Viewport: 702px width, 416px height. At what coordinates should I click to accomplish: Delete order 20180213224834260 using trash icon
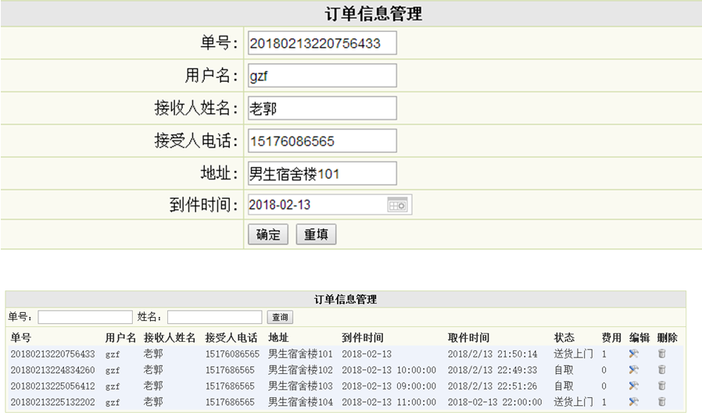tap(661, 370)
